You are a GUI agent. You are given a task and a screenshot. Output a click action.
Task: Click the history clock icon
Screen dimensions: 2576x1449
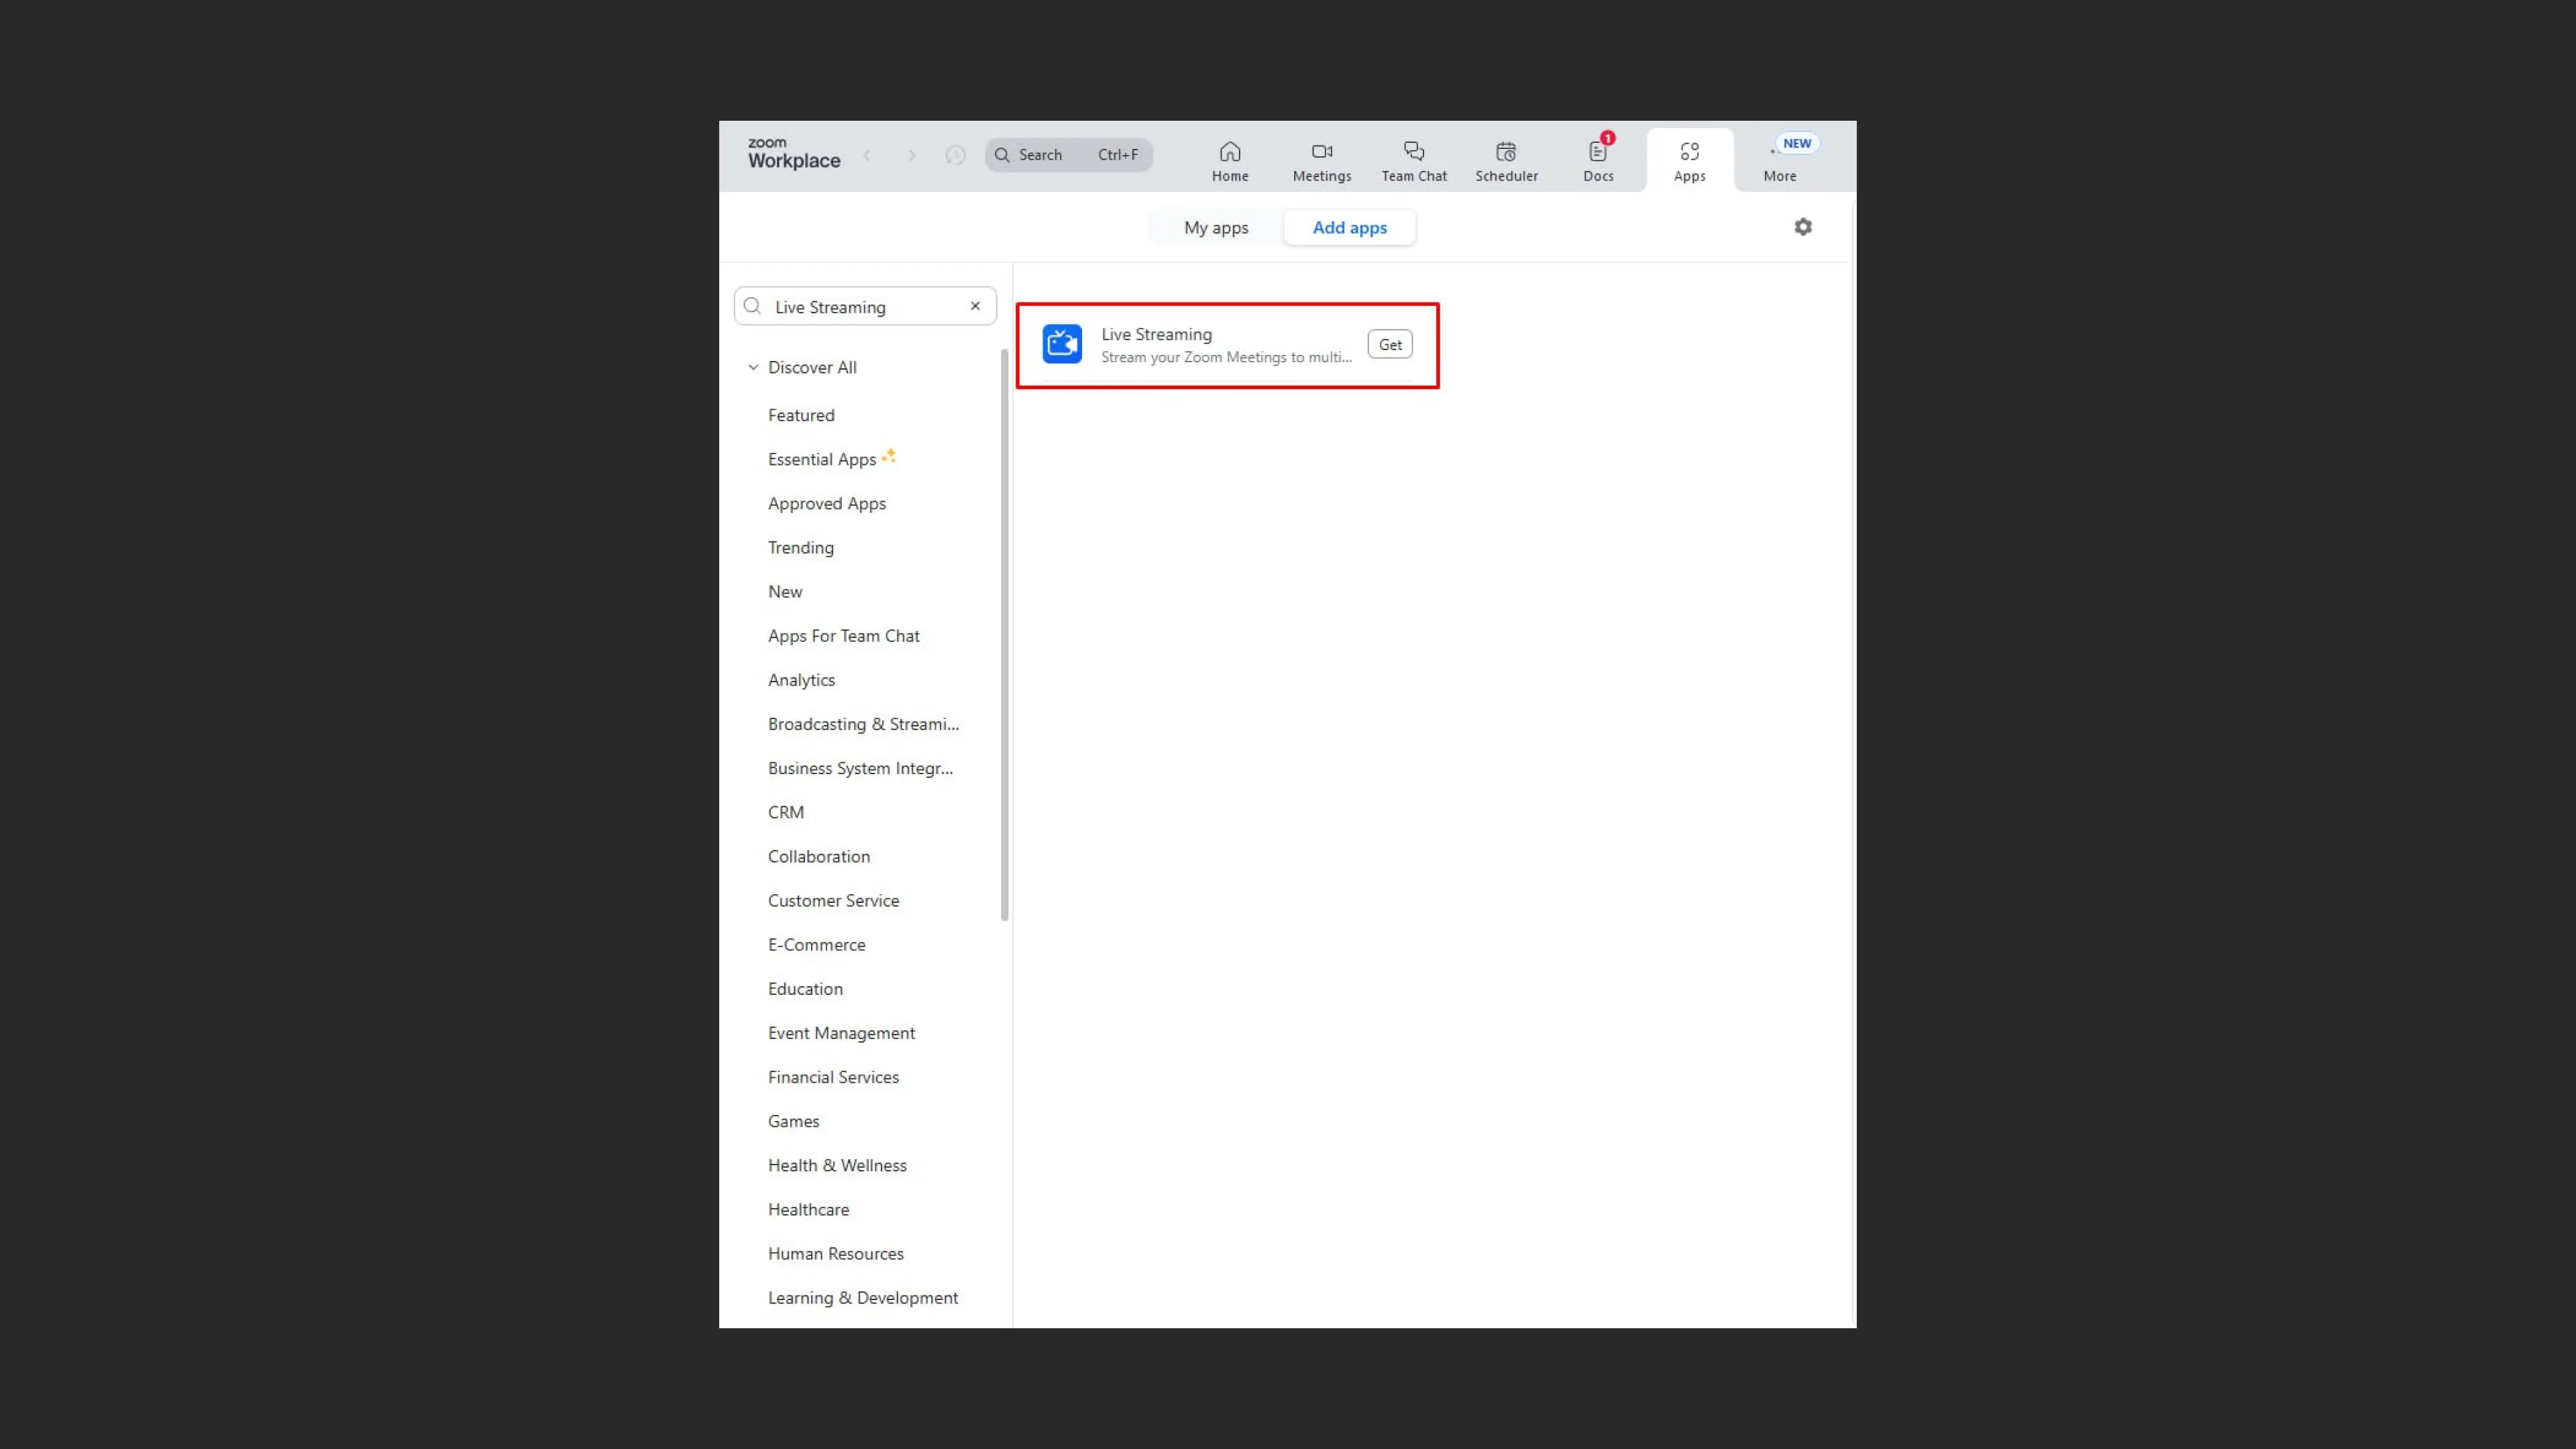pos(955,155)
